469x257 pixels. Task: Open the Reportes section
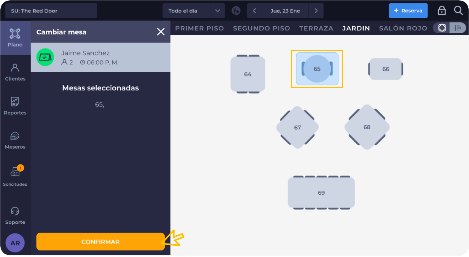click(15, 106)
